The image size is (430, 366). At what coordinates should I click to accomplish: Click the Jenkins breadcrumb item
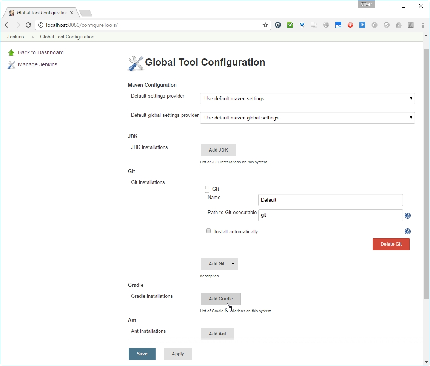15,37
